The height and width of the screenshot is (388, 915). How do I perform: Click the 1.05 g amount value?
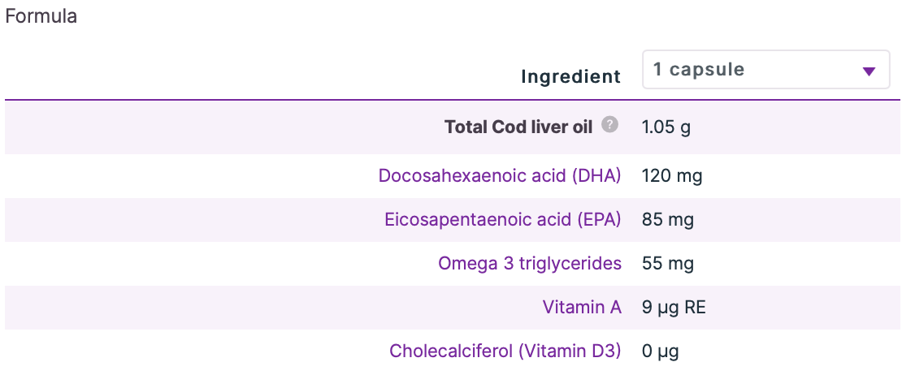[x=666, y=127]
